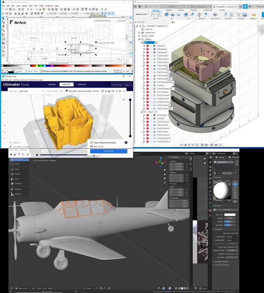Collapse Cura Object list chevron
Viewport: 264px width, 293px height.
11,142
